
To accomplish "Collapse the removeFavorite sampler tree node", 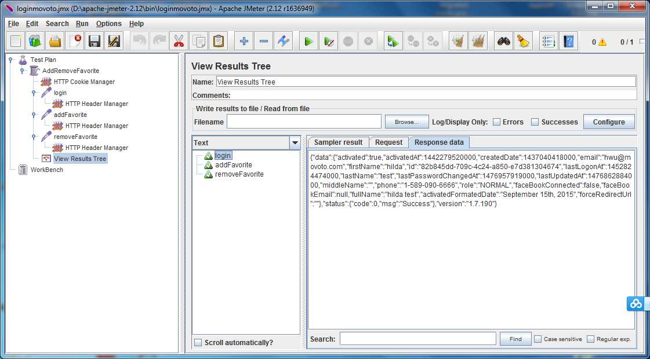I will point(34,137).
